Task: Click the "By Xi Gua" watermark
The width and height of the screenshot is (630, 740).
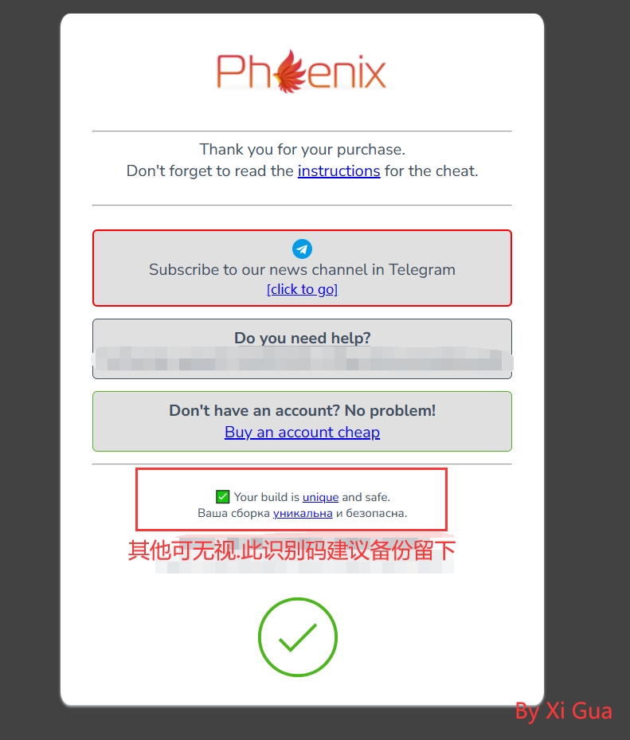Action: [563, 711]
